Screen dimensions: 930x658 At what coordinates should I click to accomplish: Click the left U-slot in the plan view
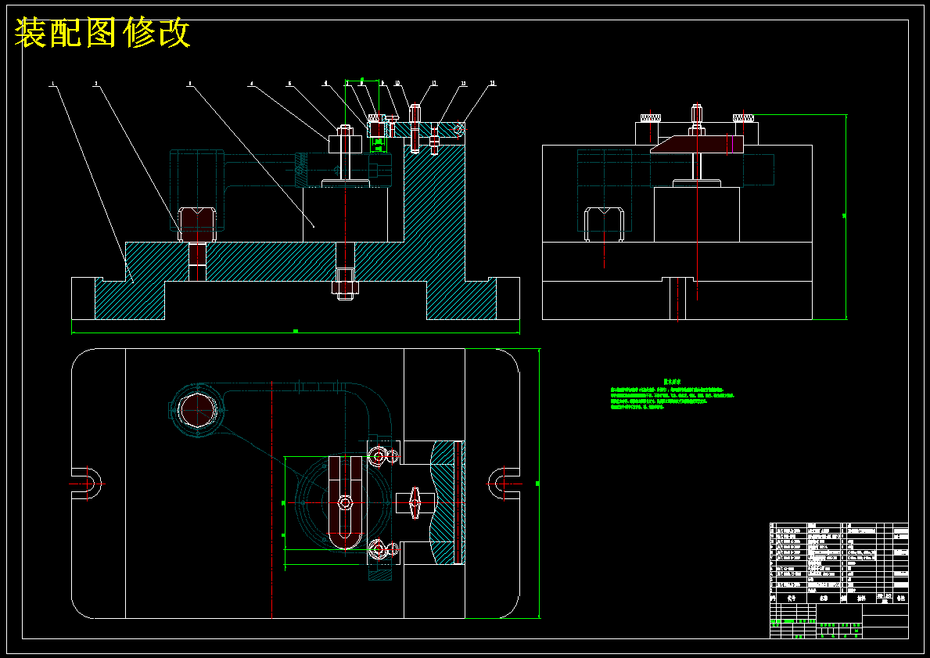click(87, 484)
